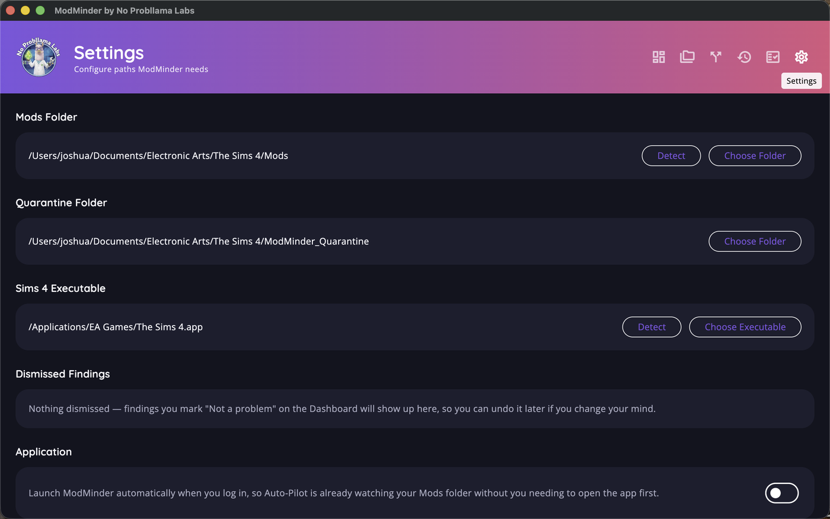The image size is (830, 519).
Task: Click Choose Folder for Mods Folder
Action: pos(755,155)
